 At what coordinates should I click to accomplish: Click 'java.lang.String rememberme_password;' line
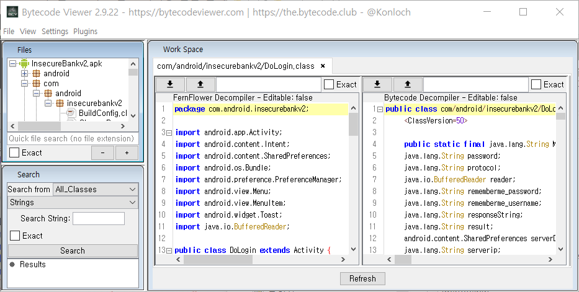pyautogui.click(x=473, y=192)
